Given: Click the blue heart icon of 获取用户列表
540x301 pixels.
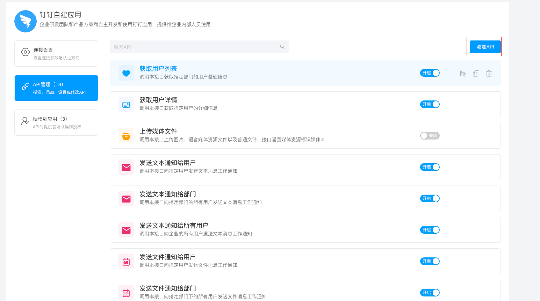Looking at the screenshot, I should [126, 73].
